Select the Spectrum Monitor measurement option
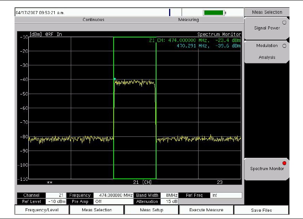 tap(267, 169)
